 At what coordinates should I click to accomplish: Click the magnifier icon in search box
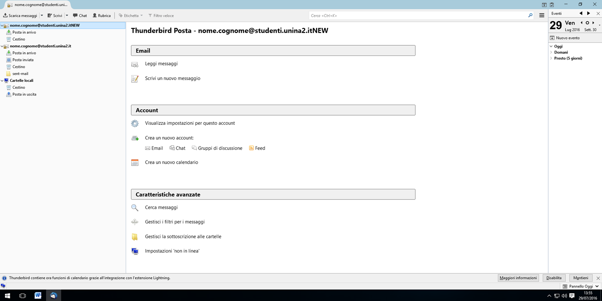[x=530, y=16]
